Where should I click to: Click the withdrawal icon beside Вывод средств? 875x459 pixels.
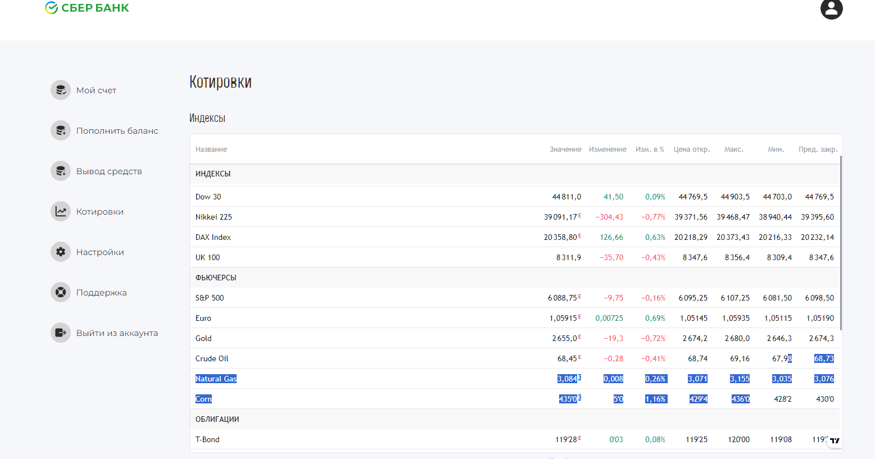coord(61,171)
